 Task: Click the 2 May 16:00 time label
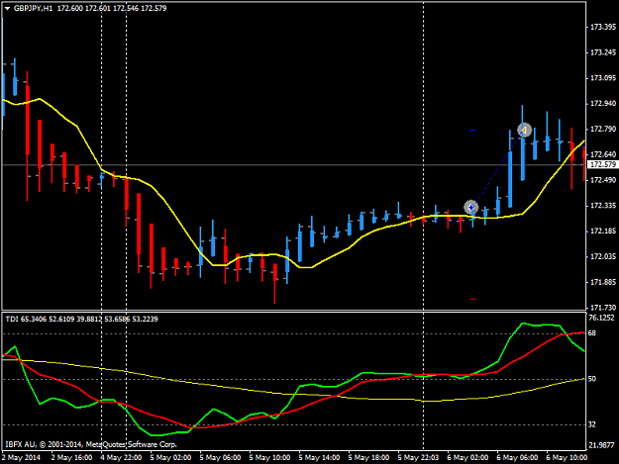tap(72, 458)
